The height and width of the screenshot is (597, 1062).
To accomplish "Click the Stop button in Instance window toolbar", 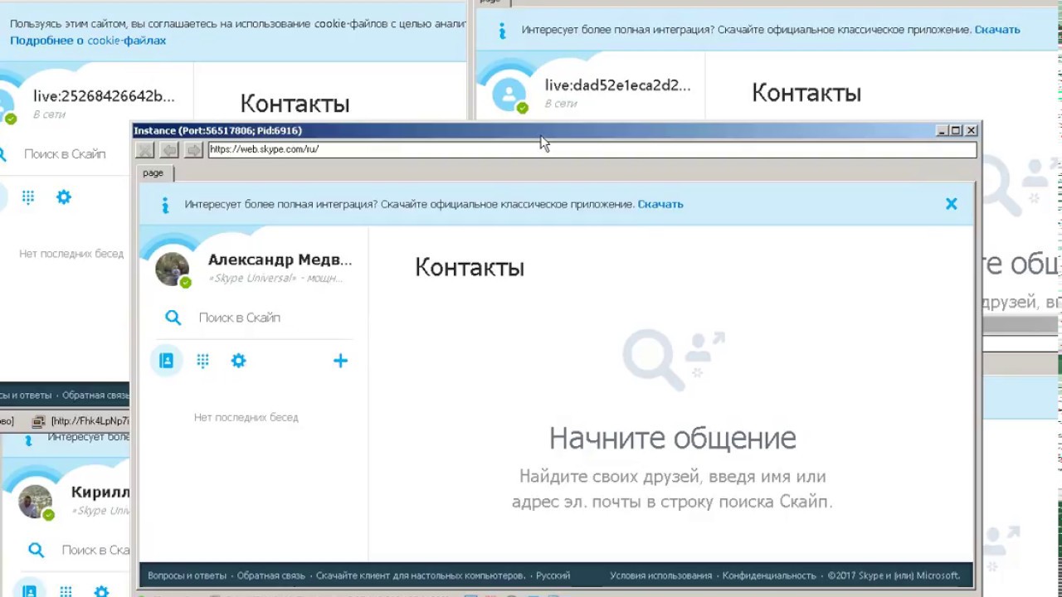I will coord(145,150).
